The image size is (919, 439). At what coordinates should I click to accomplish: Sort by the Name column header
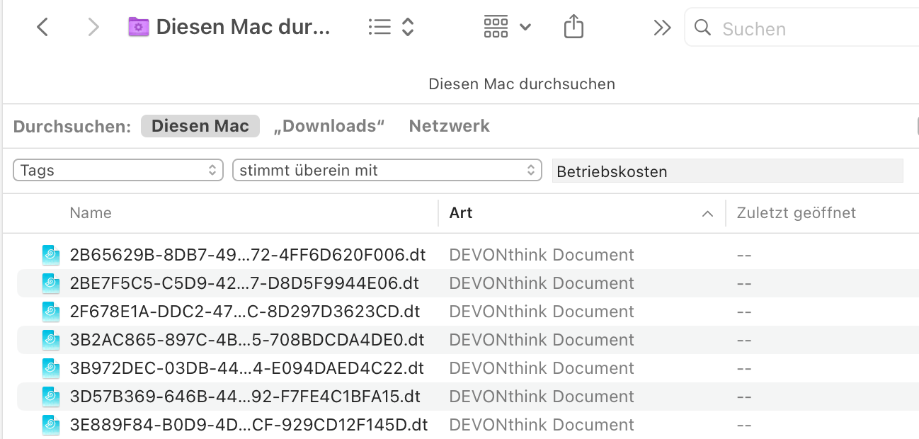point(91,213)
